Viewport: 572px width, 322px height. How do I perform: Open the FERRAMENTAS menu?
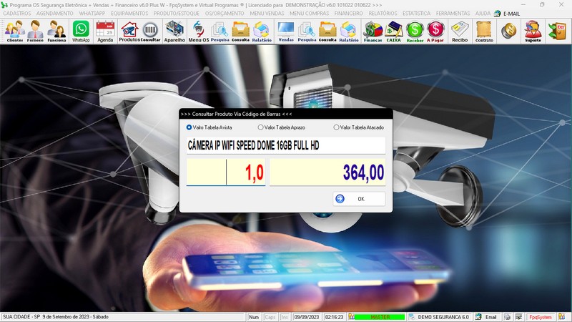pyautogui.click(x=453, y=13)
